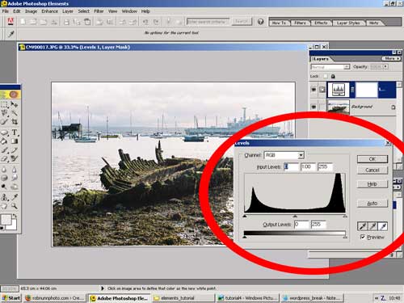Select the Rectangular Marquee tool

4,104
